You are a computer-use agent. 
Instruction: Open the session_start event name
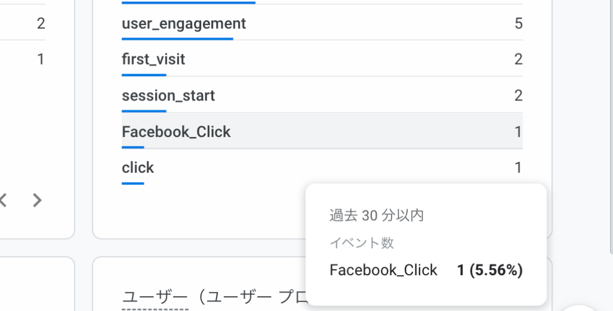168,96
